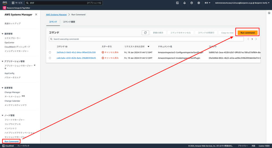This screenshot has width=272, height=148.
Task: Open command ID 2e05dcc3 link
Action: coord(76,52)
